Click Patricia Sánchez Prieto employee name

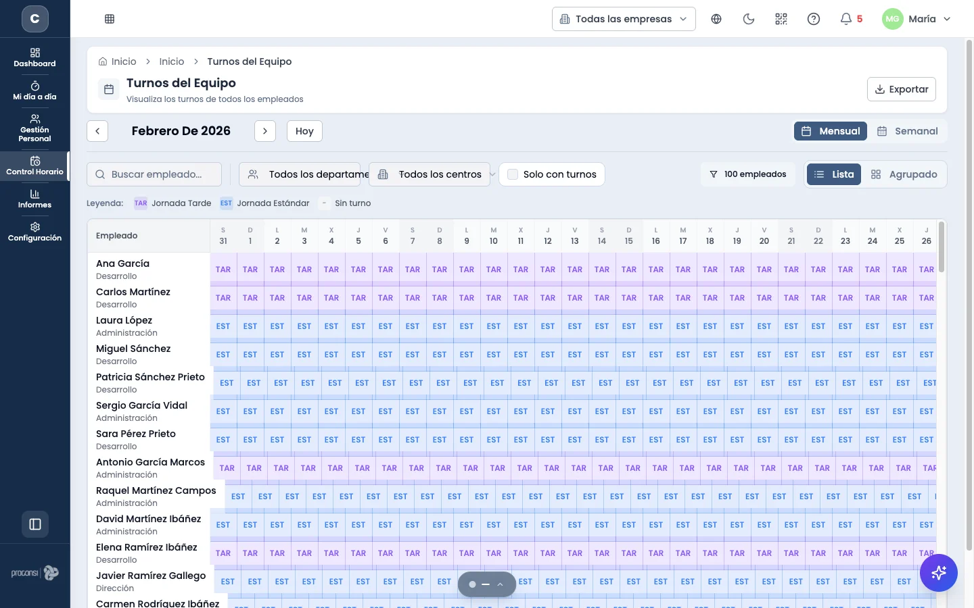click(150, 377)
